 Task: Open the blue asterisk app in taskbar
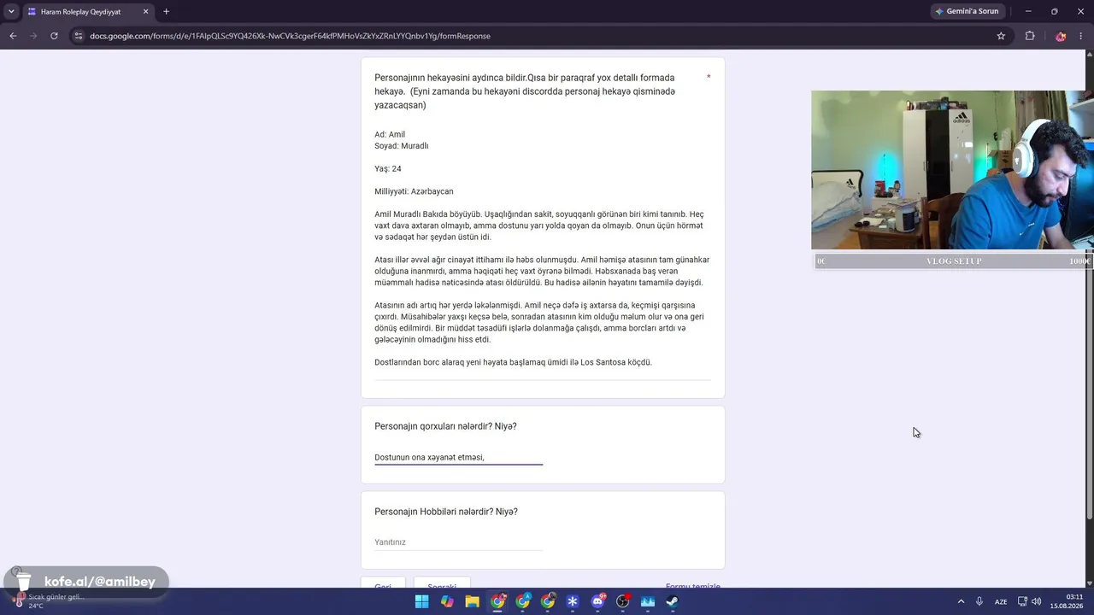(x=573, y=601)
